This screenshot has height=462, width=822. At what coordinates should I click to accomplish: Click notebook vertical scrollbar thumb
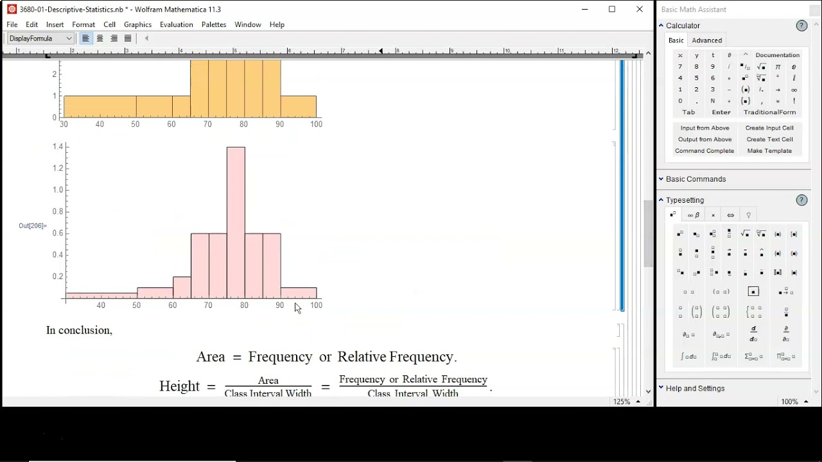pyautogui.click(x=649, y=234)
